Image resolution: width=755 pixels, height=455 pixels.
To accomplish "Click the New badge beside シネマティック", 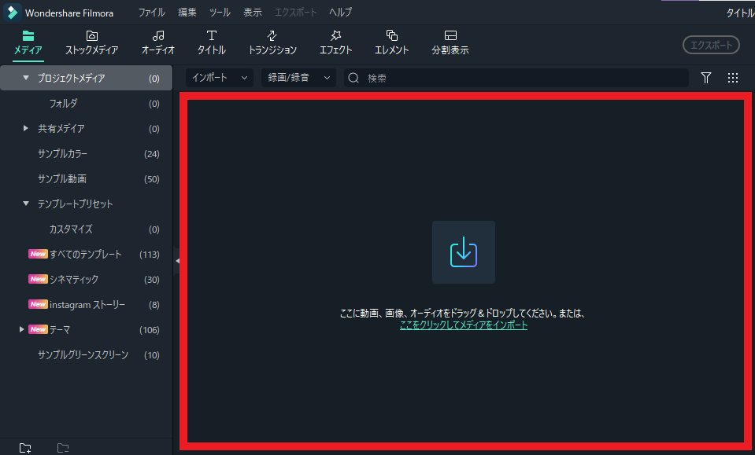I will click(38, 279).
